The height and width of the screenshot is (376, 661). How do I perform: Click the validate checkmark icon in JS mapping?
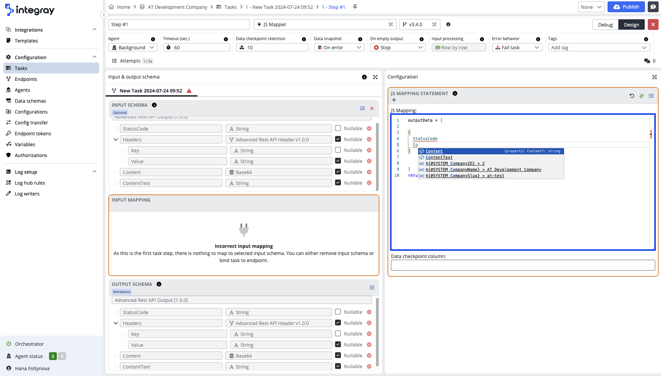[x=642, y=96]
